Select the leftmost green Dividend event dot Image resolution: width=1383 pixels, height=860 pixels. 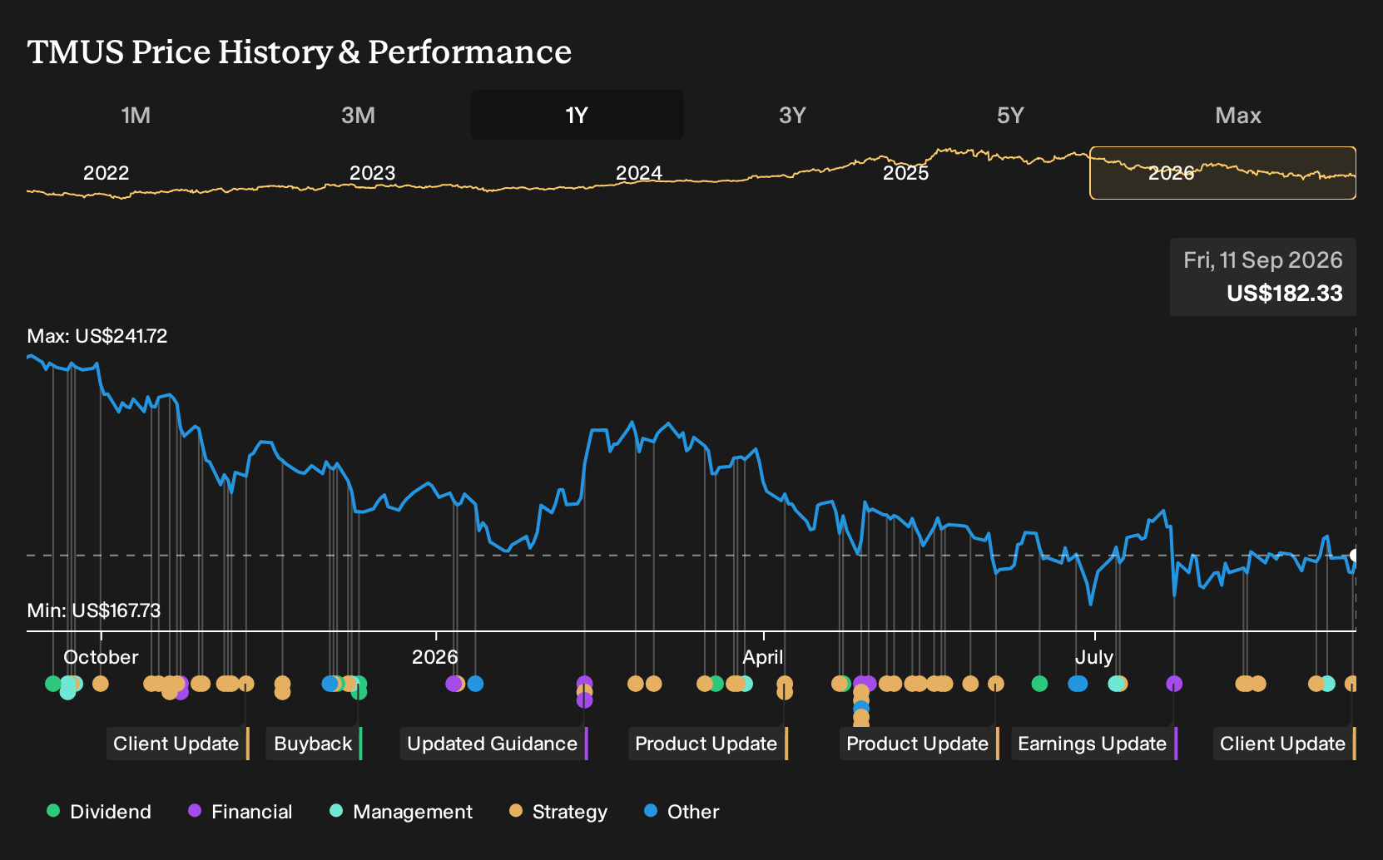(53, 684)
